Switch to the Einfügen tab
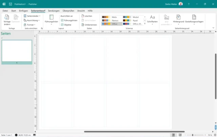Screen dimensions: 217x137 tap(23, 11)
